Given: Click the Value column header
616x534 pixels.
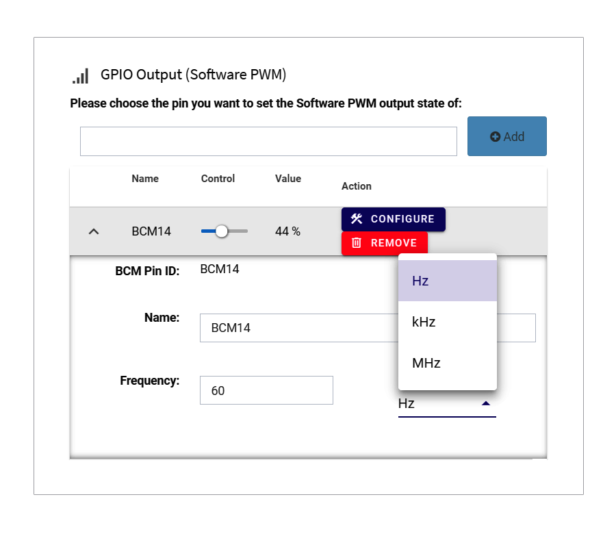Looking at the screenshot, I should tap(288, 179).
